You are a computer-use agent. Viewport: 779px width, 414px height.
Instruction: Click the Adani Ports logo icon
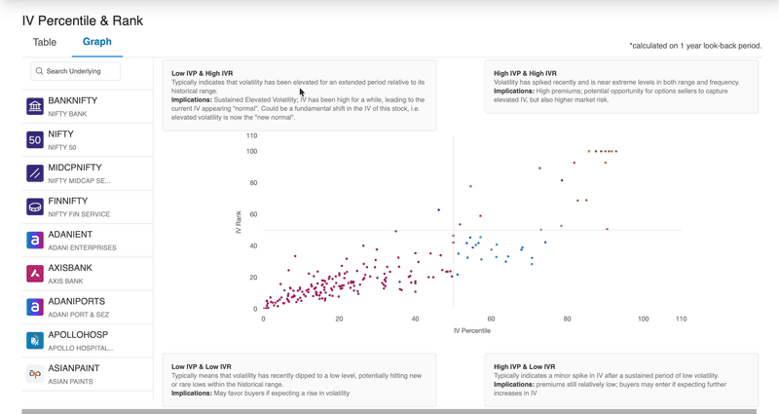coord(35,307)
